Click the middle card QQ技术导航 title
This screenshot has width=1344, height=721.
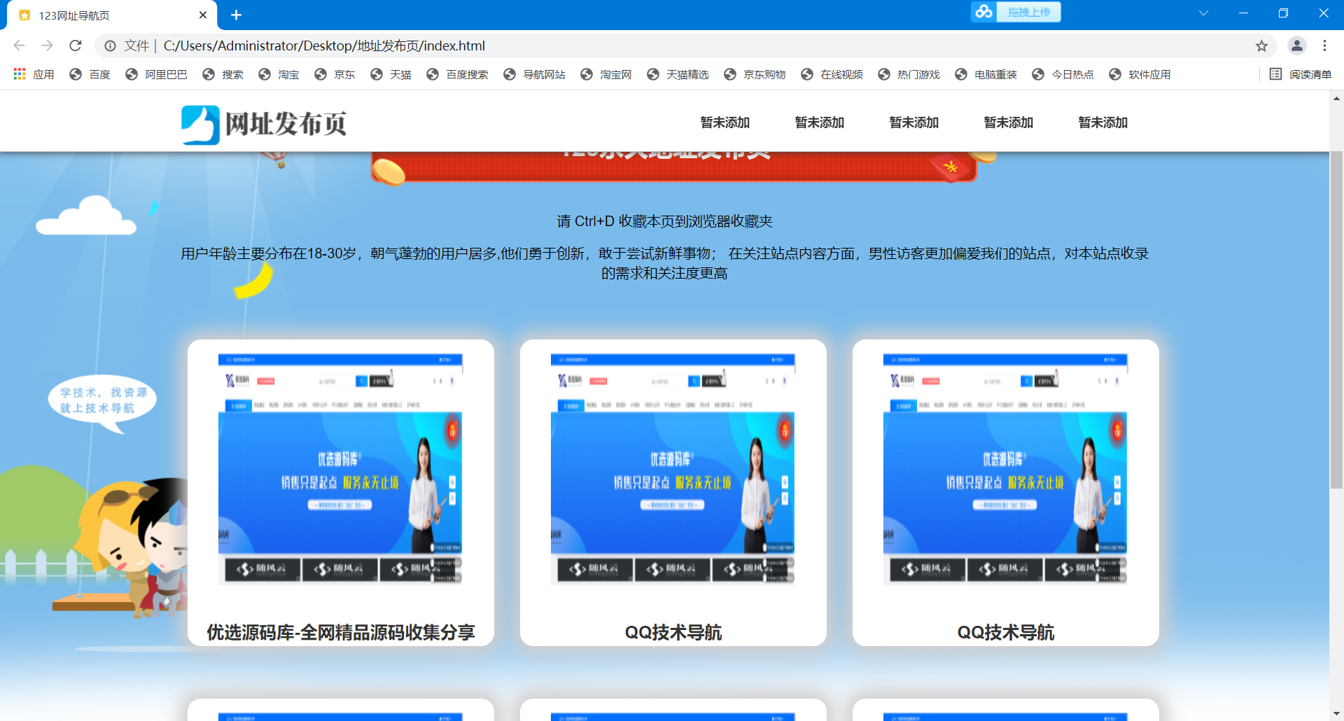pos(673,632)
